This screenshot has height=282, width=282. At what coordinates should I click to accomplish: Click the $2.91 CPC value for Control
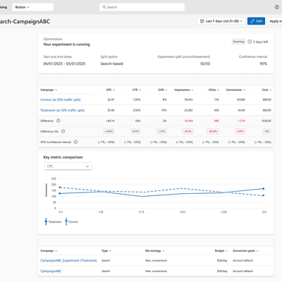tap(111, 99)
